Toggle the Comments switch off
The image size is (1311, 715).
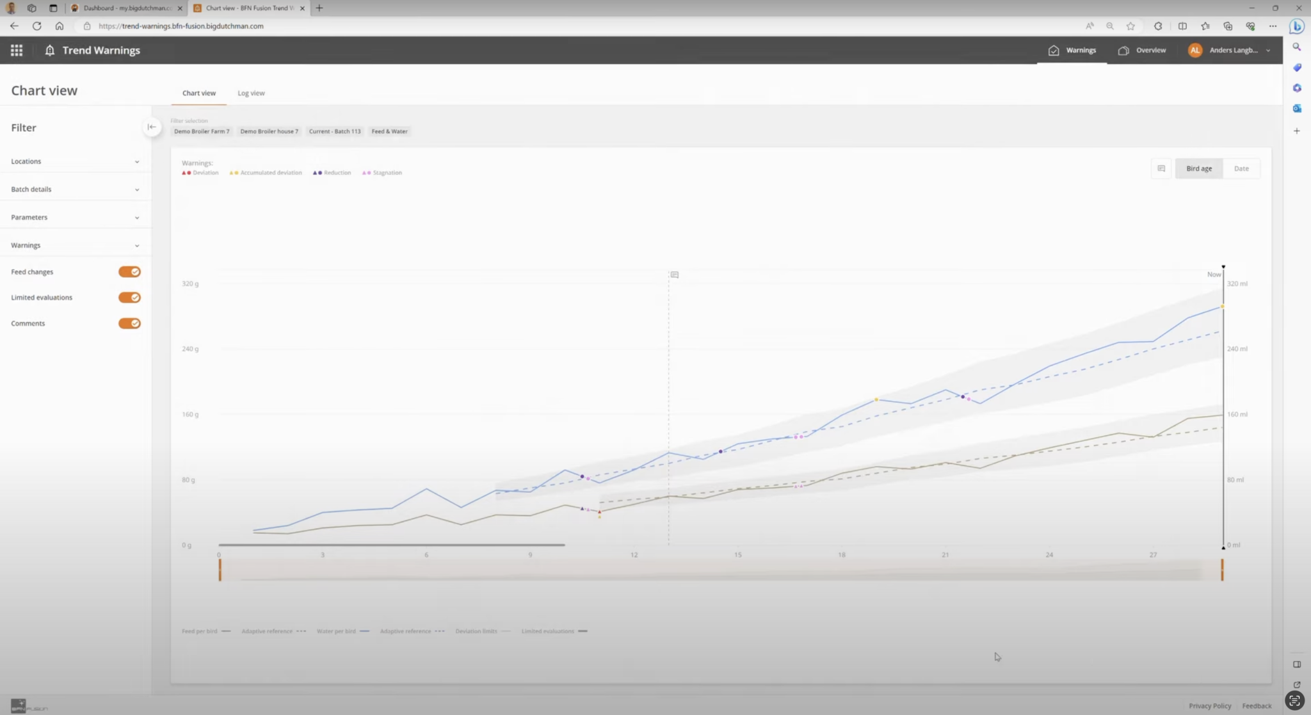pos(129,323)
